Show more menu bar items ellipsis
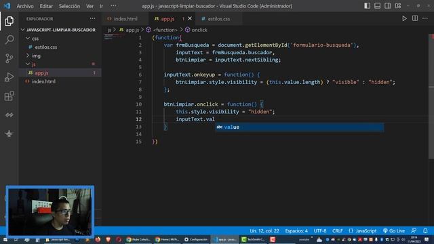 coord(113,6)
